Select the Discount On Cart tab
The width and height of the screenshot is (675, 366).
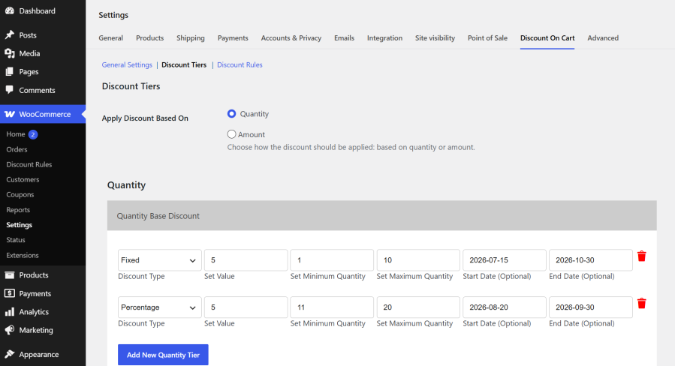point(547,37)
